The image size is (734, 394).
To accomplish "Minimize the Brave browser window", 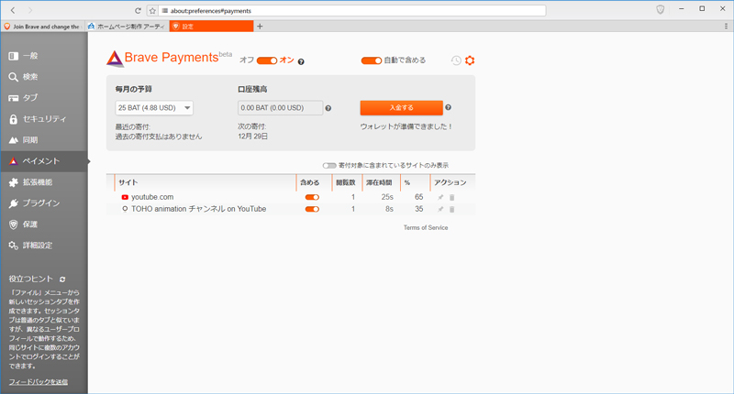I will pos(682,8).
